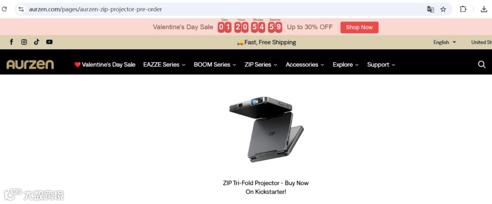The height and width of the screenshot is (204, 492).
Task: Bookmark this page with the star icon
Action: 443,9
